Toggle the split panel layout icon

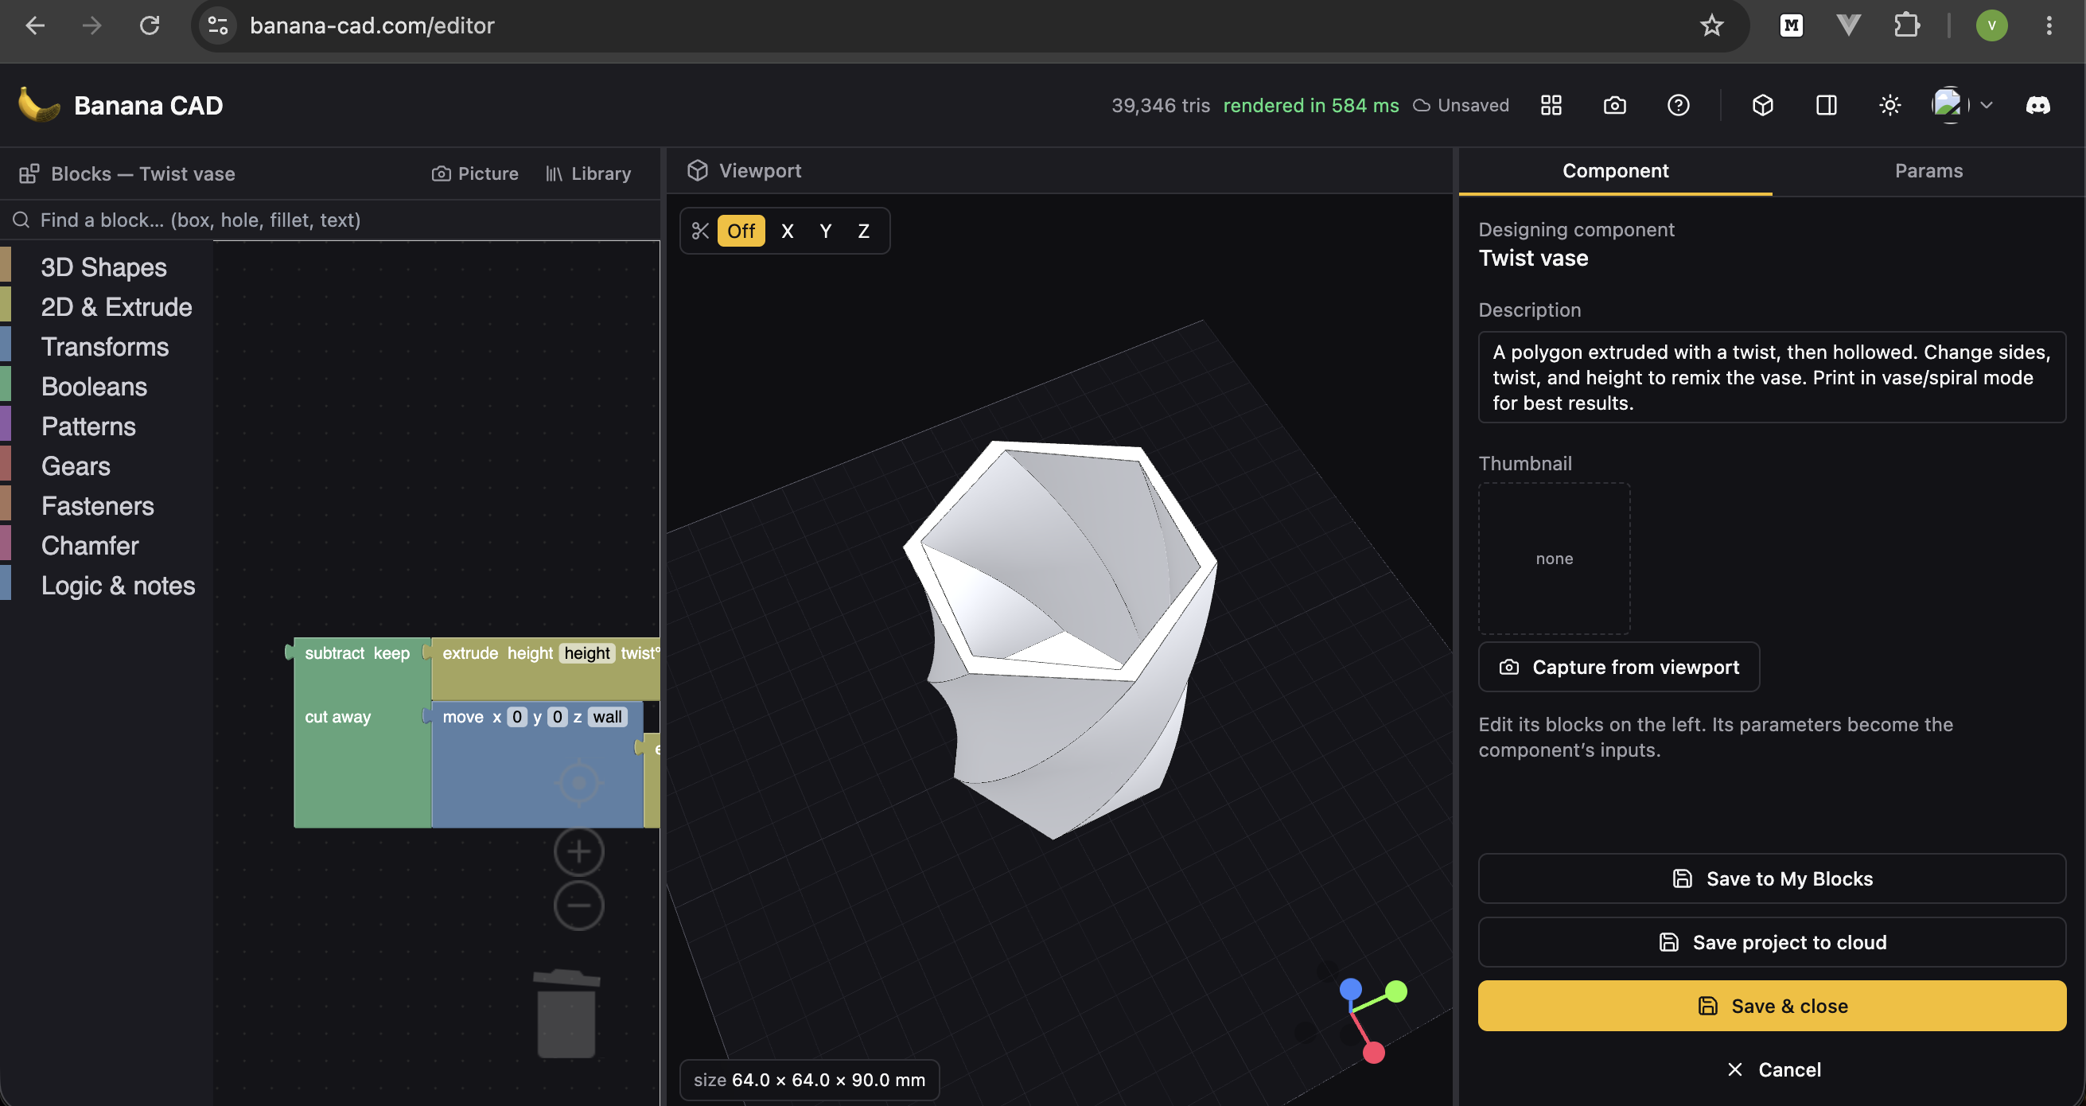[x=1826, y=105]
